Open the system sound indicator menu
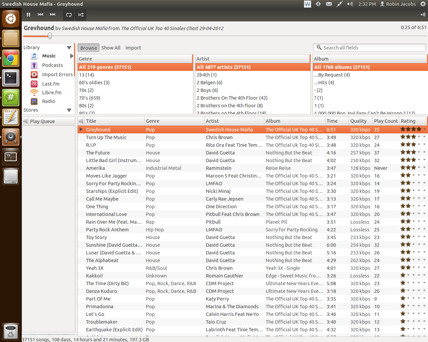Image resolution: width=428 pixels, height=342 pixels. click(x=350, y=4)
